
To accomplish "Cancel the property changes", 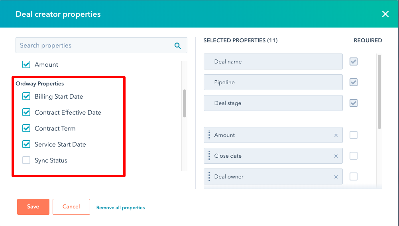I will (x=71, y=207).
